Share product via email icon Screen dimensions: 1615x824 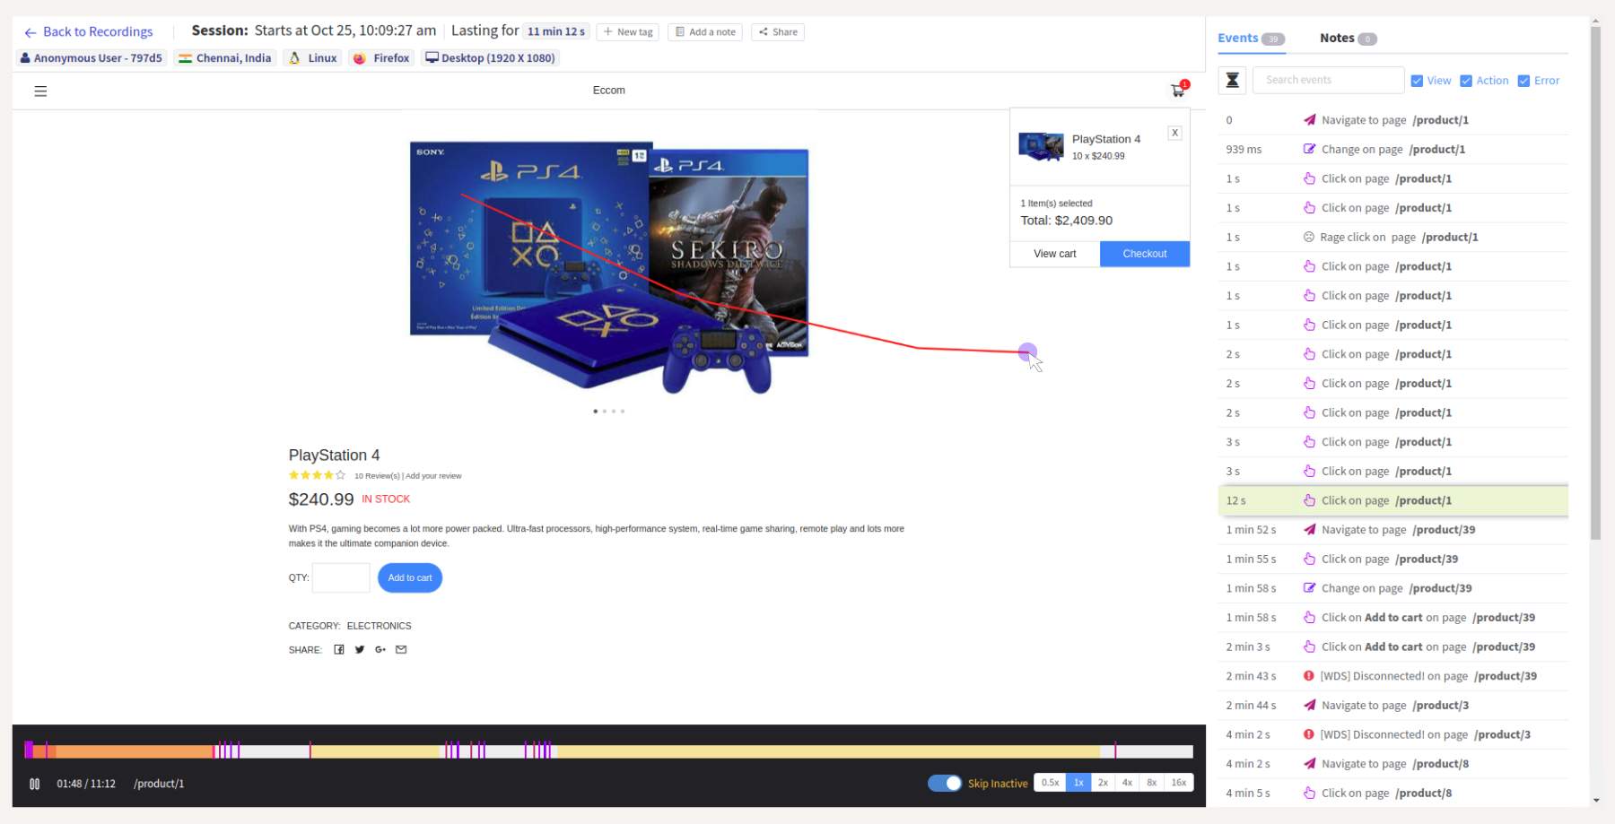click(401, 649)
